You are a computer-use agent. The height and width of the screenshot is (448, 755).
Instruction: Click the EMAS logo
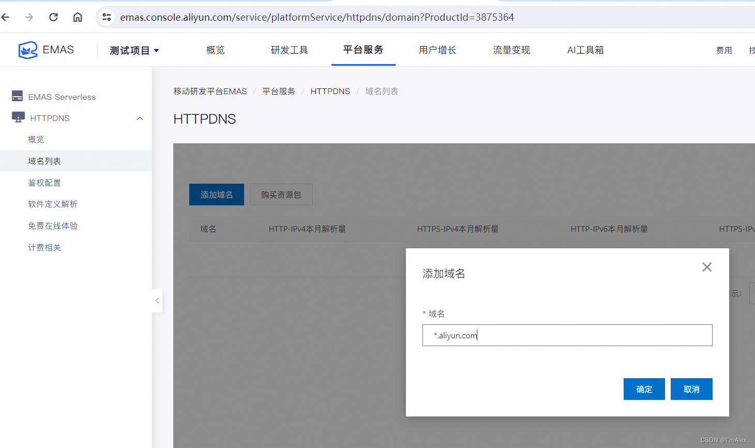coord(46,50)
